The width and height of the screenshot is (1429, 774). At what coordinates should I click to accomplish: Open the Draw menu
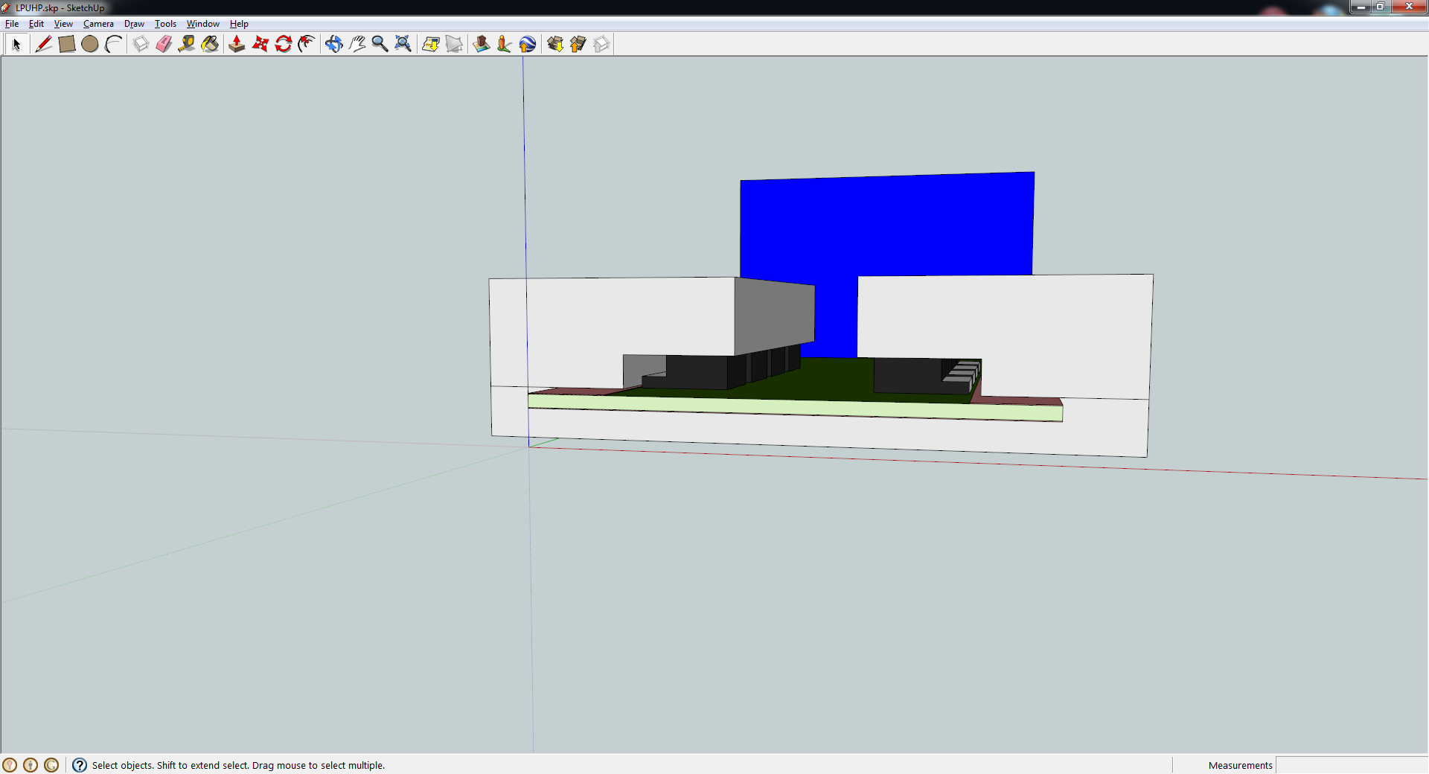(134, 24)
